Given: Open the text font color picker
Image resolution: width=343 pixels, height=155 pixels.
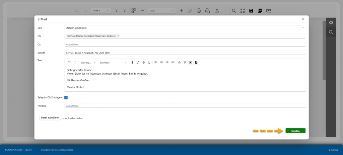Looking at the screenshot, I should tap(179, 63).
